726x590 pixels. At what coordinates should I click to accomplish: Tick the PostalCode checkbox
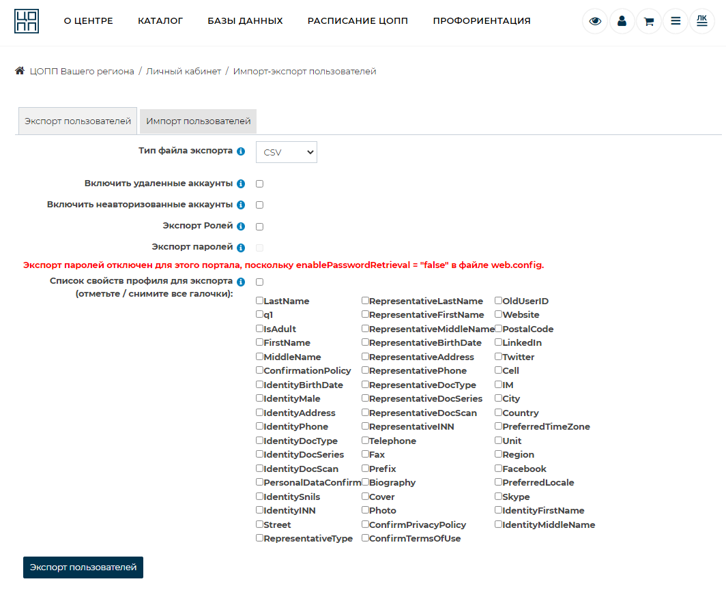(x=498, y=329)
